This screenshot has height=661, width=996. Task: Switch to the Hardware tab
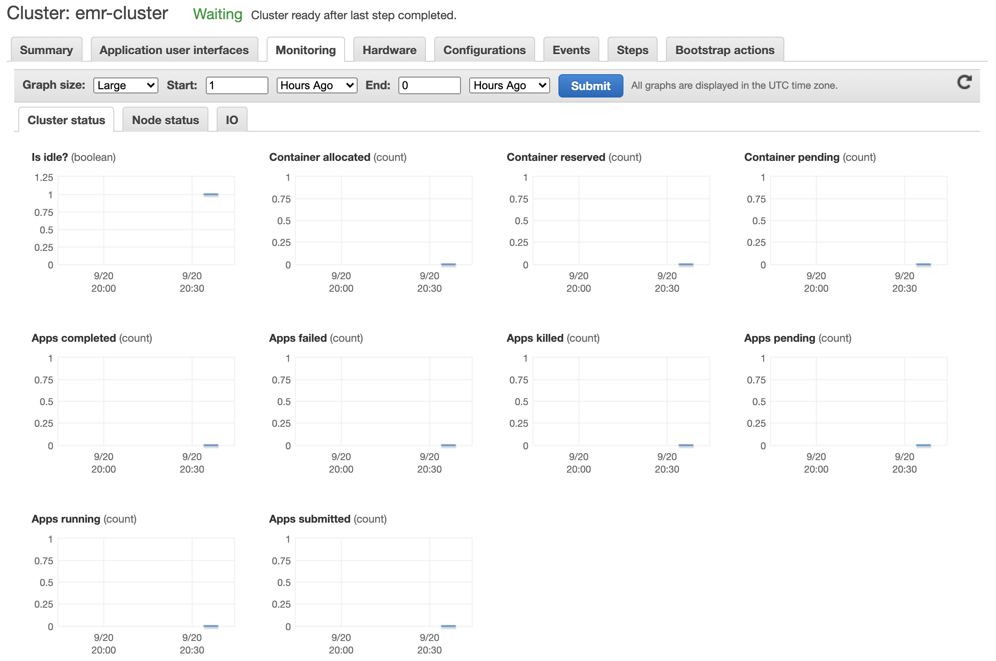click(389, 50)
